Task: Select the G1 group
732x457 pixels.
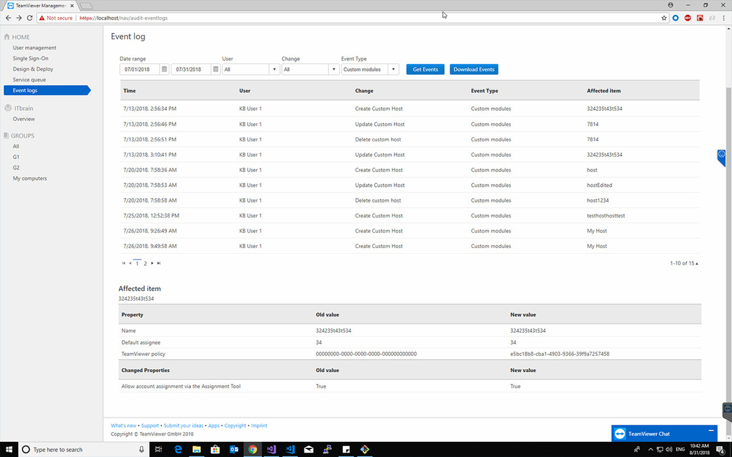Action: tap(16, 157)
